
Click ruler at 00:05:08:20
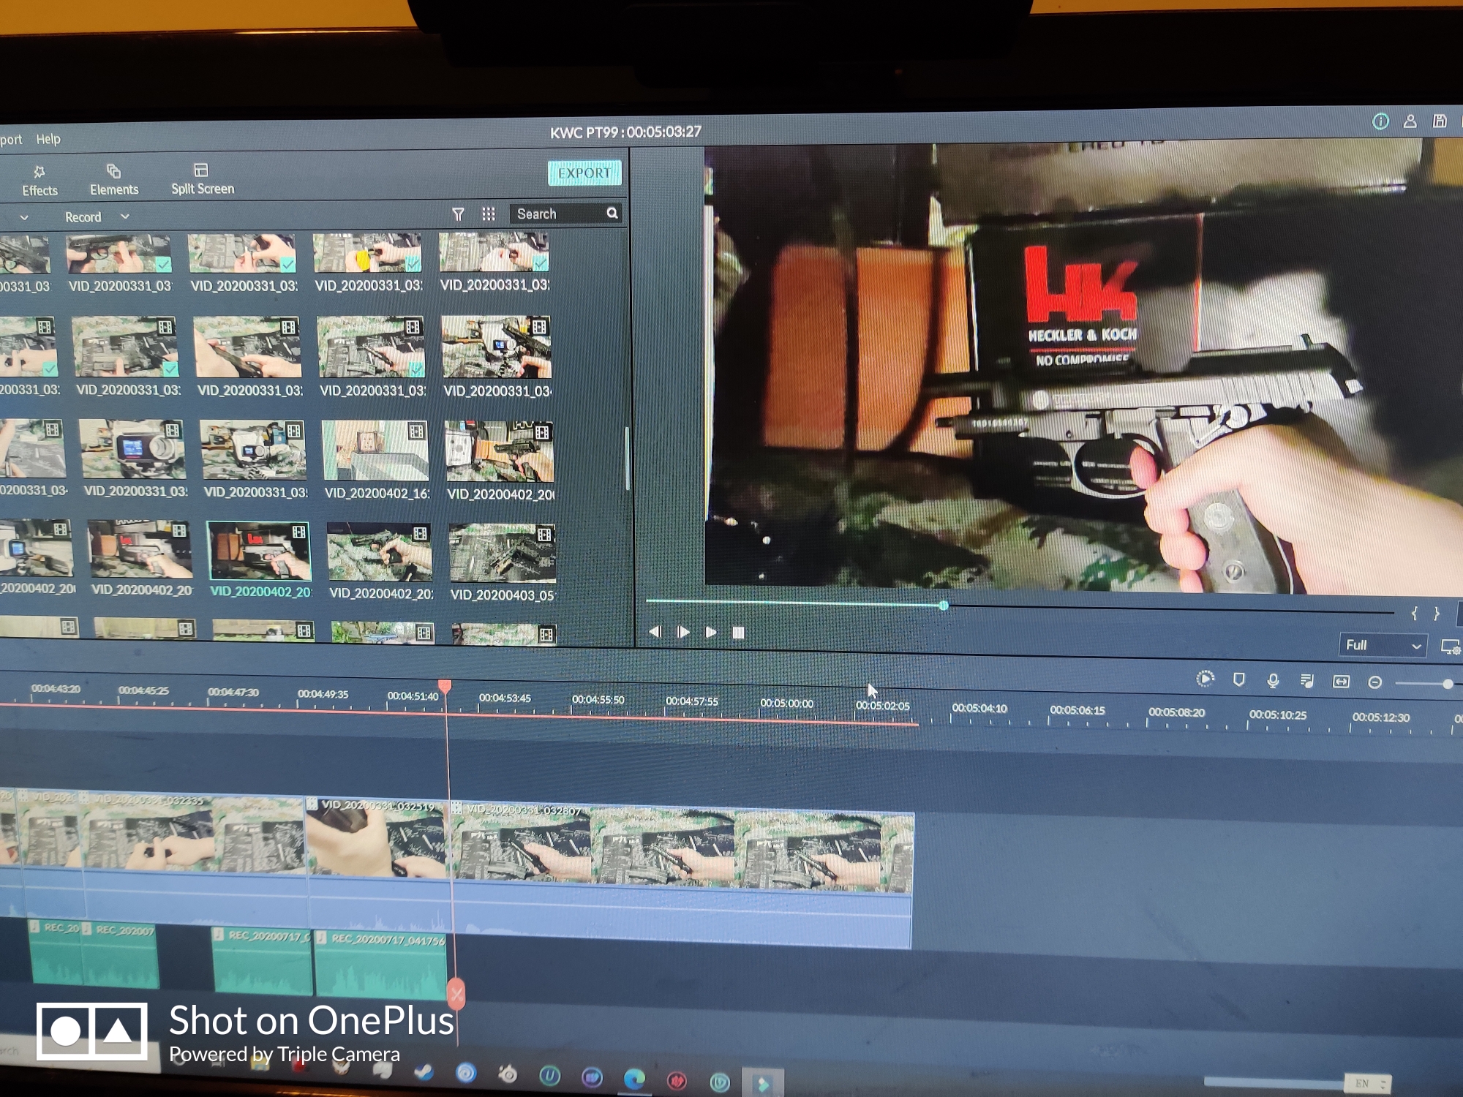click(1176, 712)
